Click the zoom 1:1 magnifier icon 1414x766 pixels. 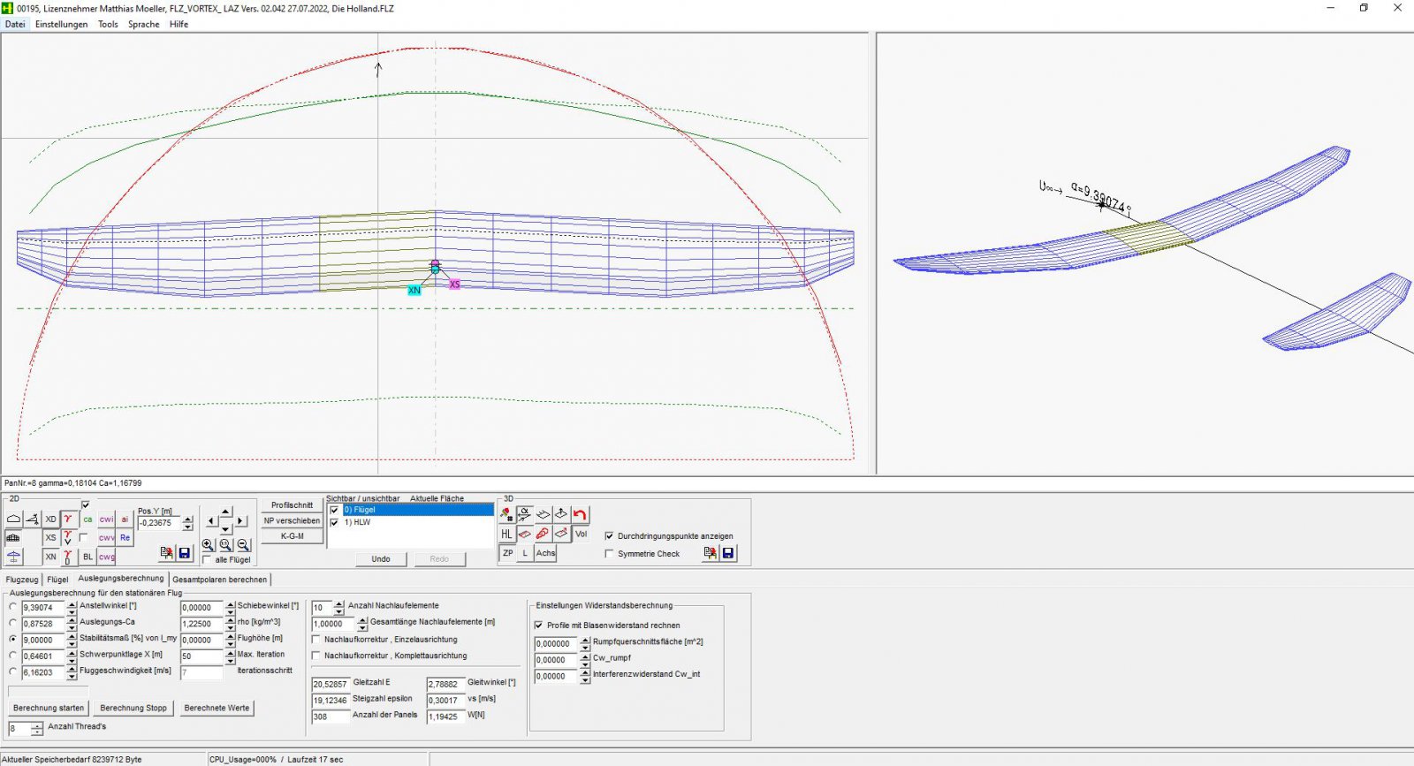(225, 545)
